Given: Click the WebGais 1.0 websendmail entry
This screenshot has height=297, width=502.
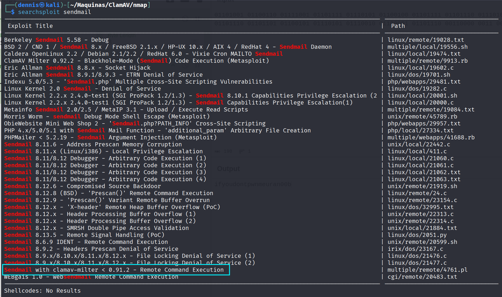Looking at the screenshot, I should point(91,277).
